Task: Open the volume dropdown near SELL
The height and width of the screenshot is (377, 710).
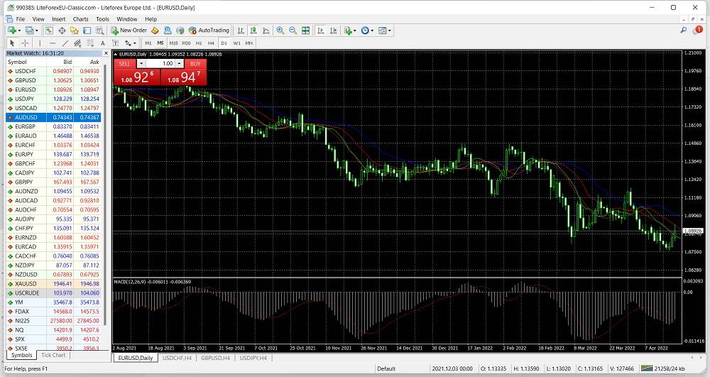Action: pyautogui.click(x=141, y=64)
